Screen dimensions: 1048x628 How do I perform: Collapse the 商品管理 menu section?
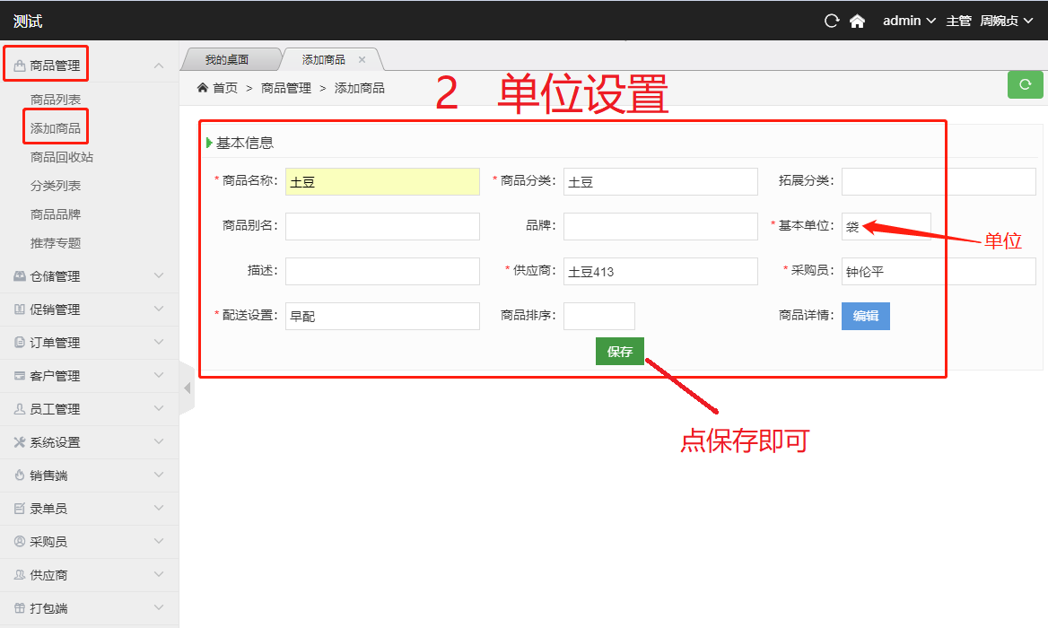point(159,65)
